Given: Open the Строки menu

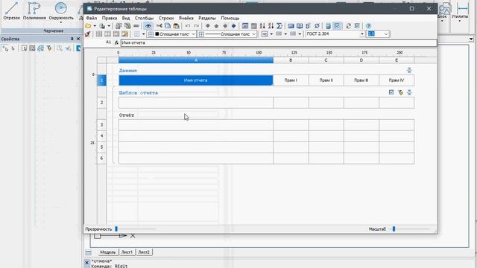Looking at the screenshot, I should 166,18.
